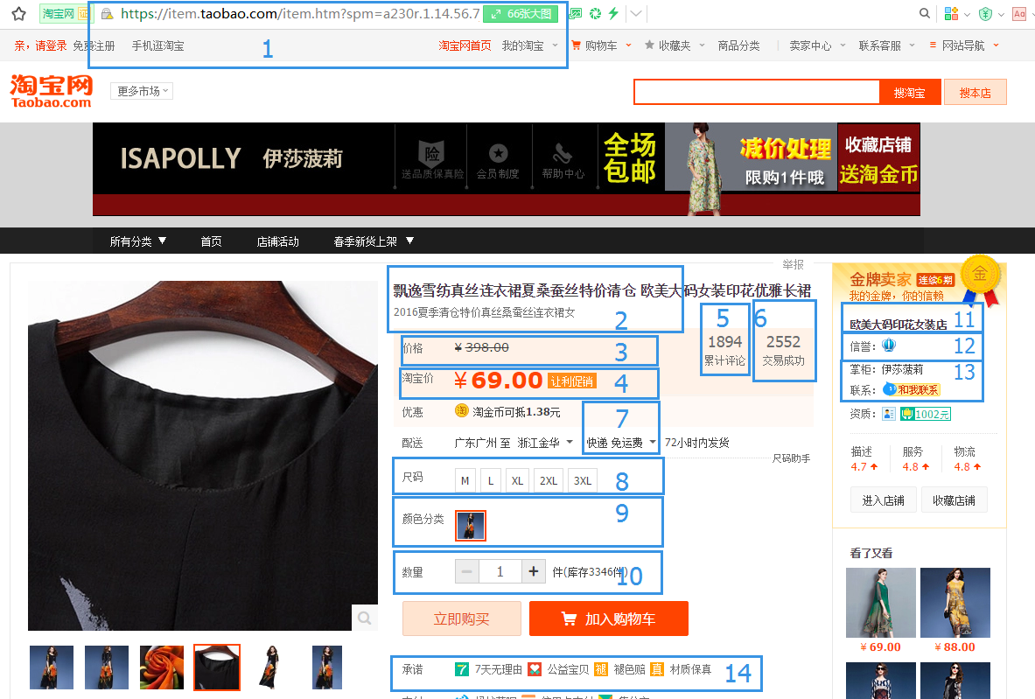
Task: Expand the address bar dropdown chevron
Action: pos(636,13)
